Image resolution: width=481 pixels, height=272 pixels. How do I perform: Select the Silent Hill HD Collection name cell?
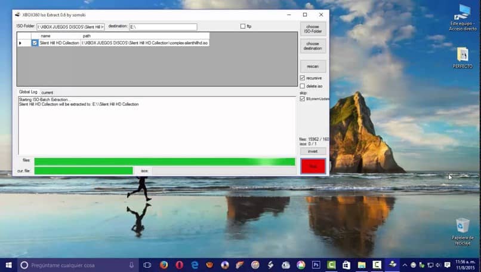(x=60, y=43)
